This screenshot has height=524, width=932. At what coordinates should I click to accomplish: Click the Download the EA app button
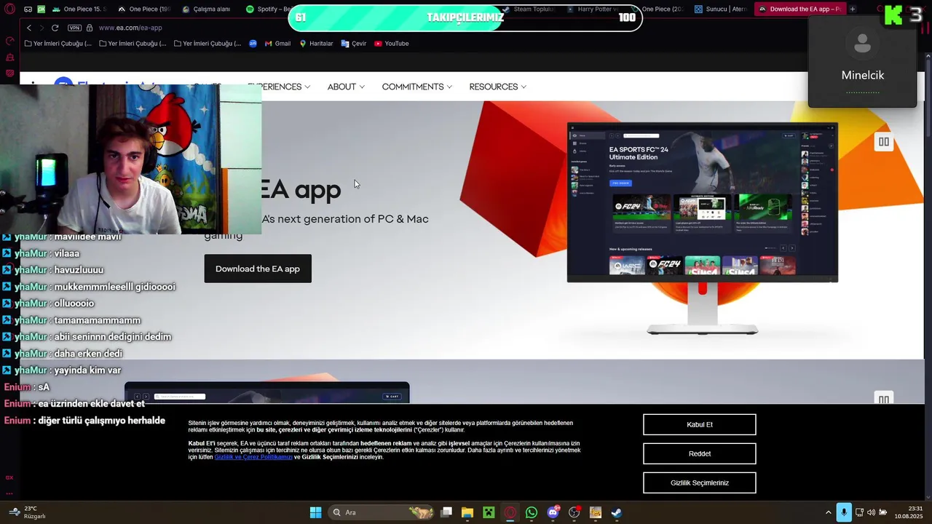click(x=258, y=269)
